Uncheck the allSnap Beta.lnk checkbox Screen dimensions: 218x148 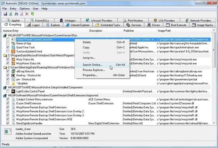coord(8,71)
